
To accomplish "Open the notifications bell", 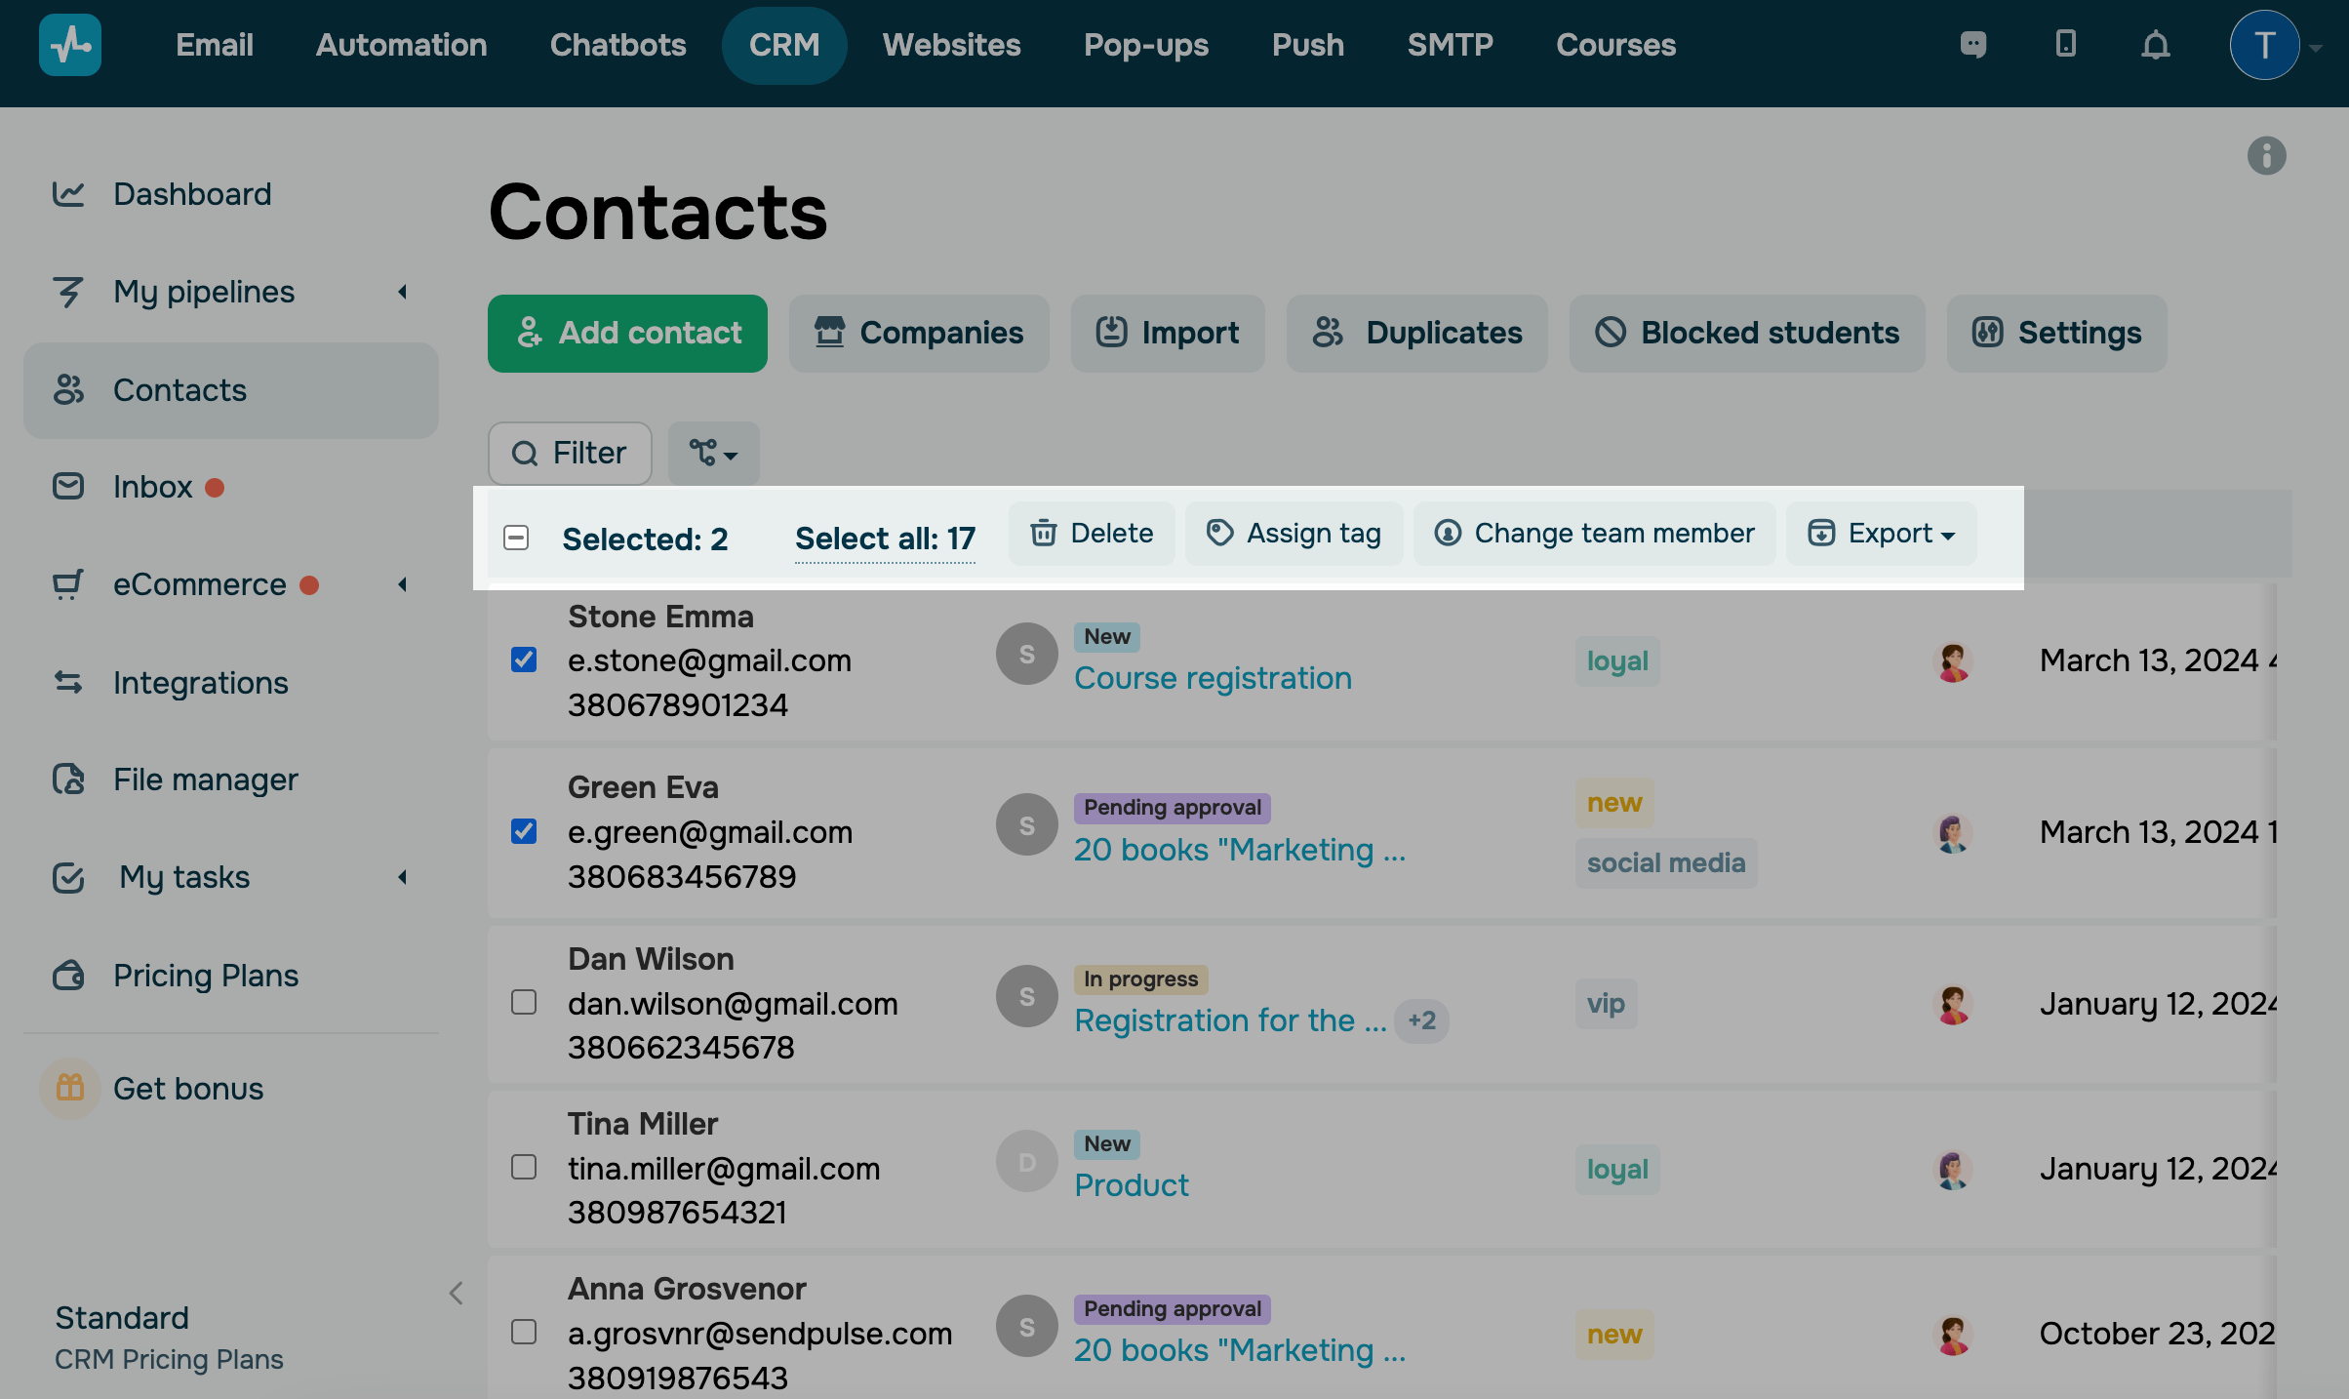I will point(2155,45).
